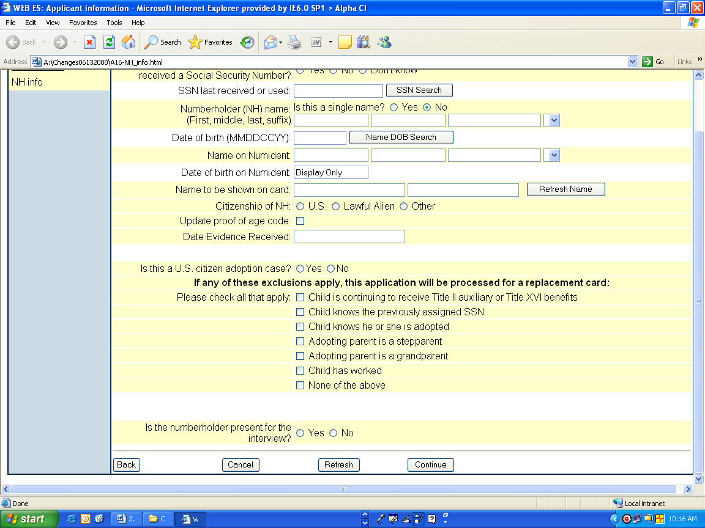The height and width of the screenshot is (528, 705).
Task: Click the browser Stop button
Action: 89,42
